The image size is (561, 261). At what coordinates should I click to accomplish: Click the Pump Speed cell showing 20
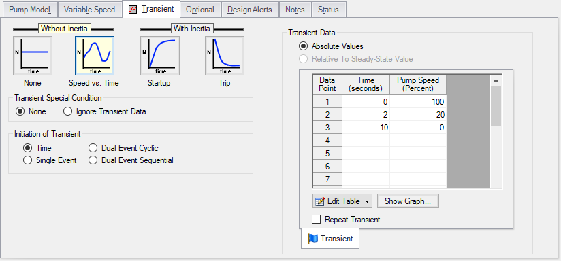418,115
